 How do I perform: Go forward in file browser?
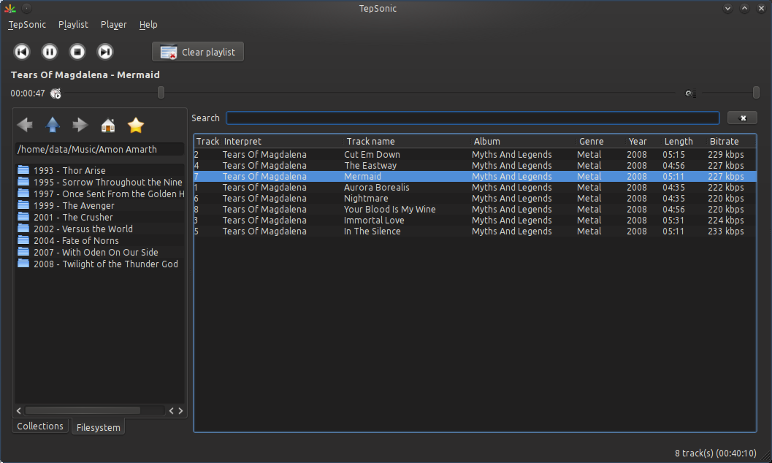click(80, 125)
